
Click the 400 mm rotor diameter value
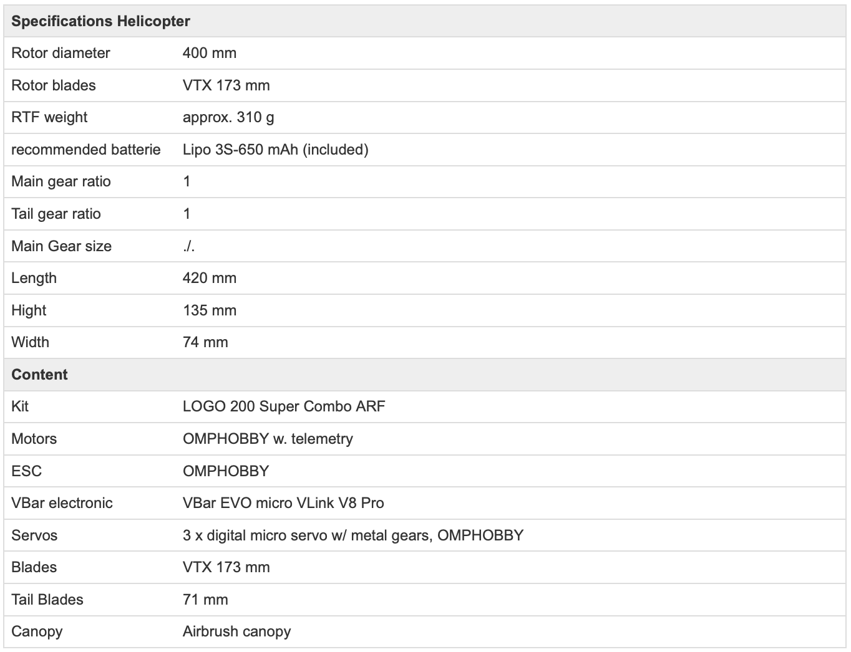[x=209, y=53]
